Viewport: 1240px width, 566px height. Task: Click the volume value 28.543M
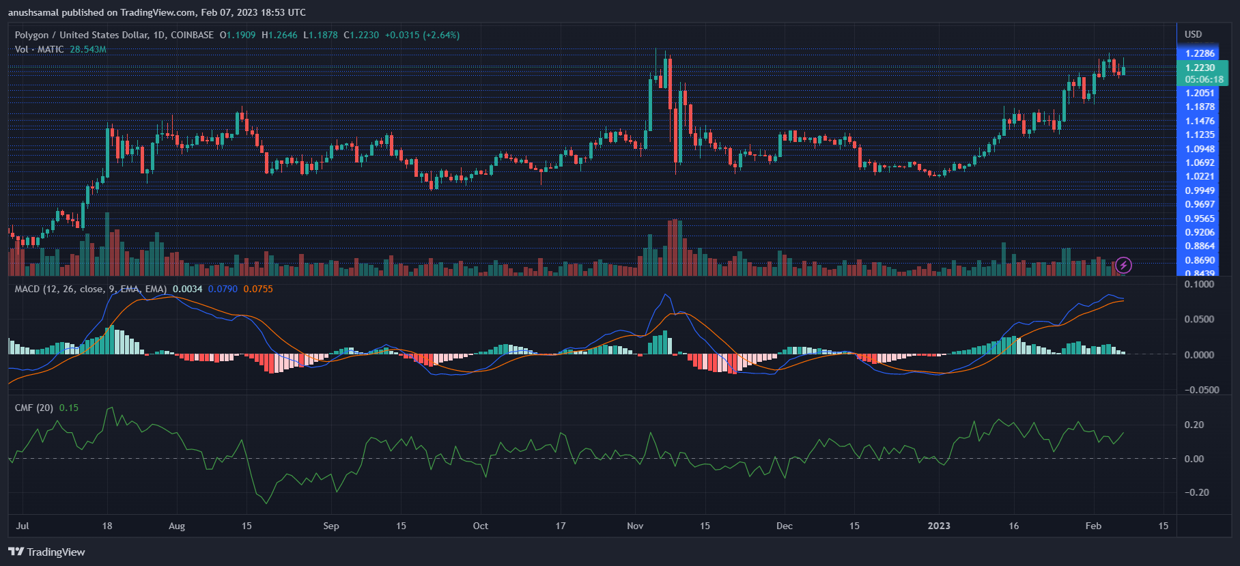tap(88, 49)
